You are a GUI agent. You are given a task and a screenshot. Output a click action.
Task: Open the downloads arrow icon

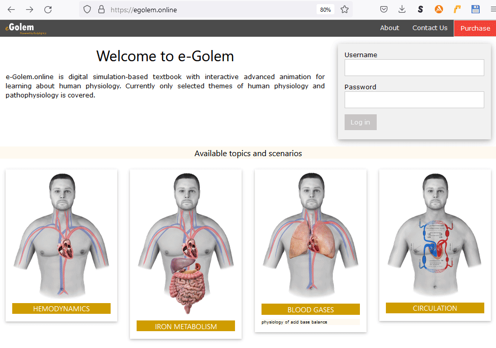tap(402, 9)
